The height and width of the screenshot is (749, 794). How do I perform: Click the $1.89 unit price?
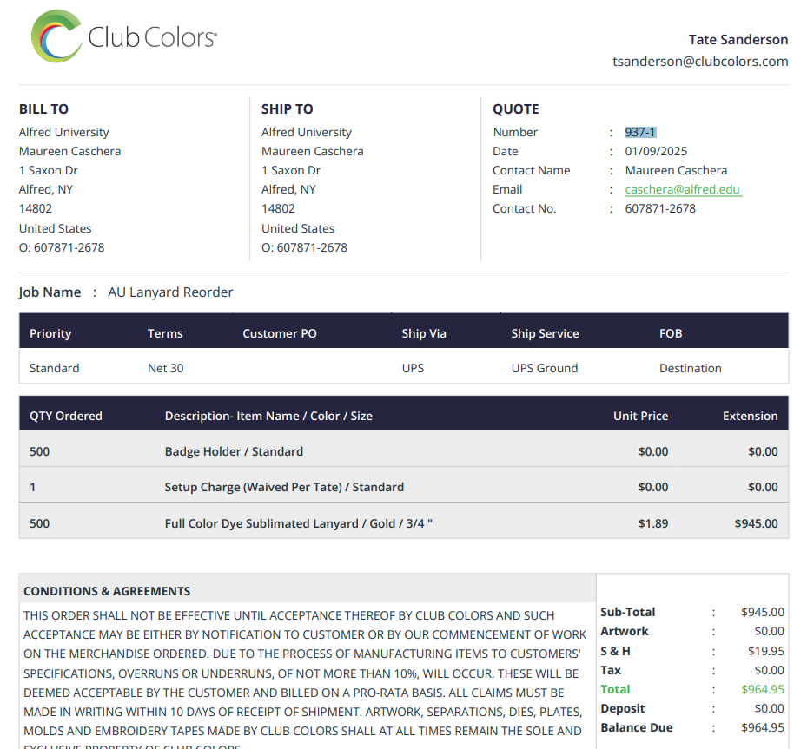(x=653, y=523)
